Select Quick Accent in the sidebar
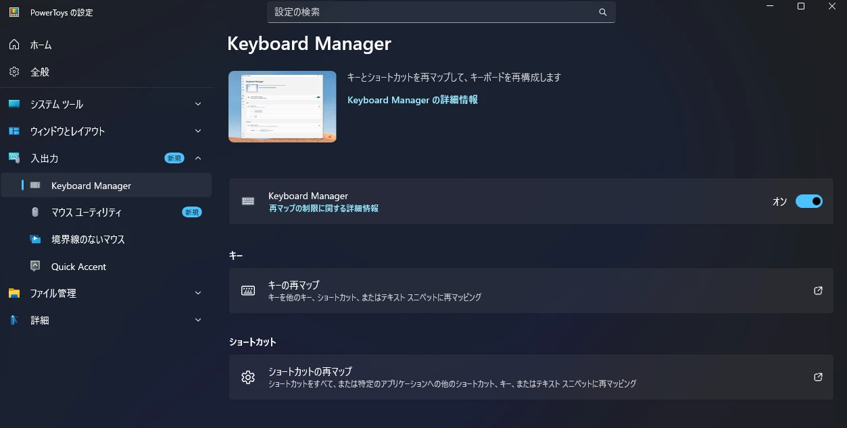 point(78,267)
